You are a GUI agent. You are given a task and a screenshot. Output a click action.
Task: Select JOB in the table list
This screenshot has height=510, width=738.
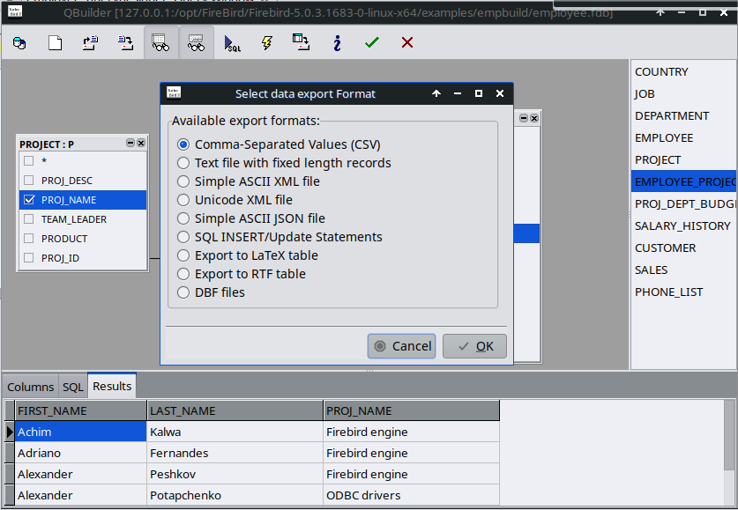pyautogui.click(x=682, y=94)
